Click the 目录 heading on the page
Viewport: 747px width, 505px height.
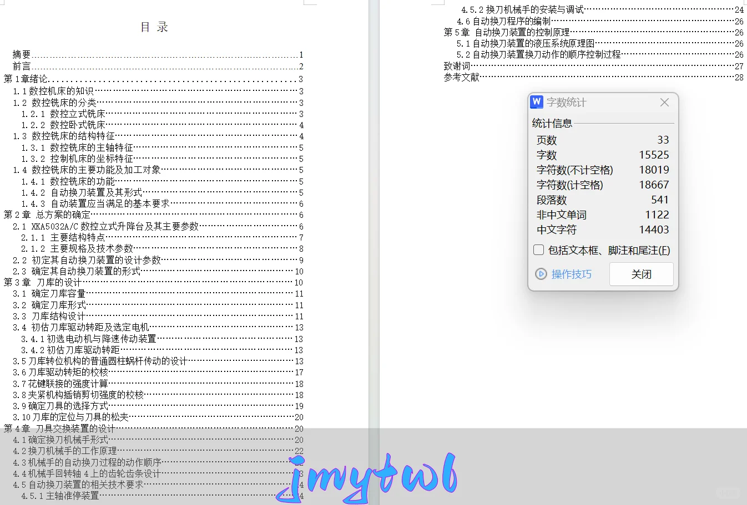pyautogui.click(x=154, y=27)
